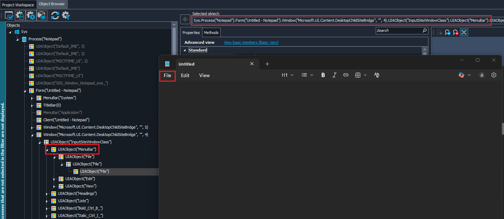Toggle Bold formatting in Notepad

(x=323, y=75)
